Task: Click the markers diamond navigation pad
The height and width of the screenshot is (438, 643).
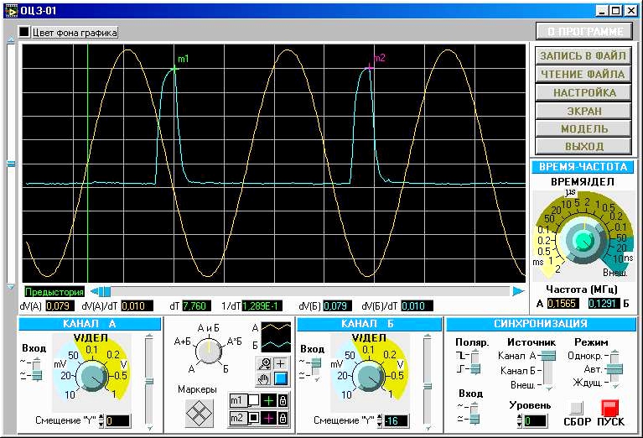Action: (200, 413)
